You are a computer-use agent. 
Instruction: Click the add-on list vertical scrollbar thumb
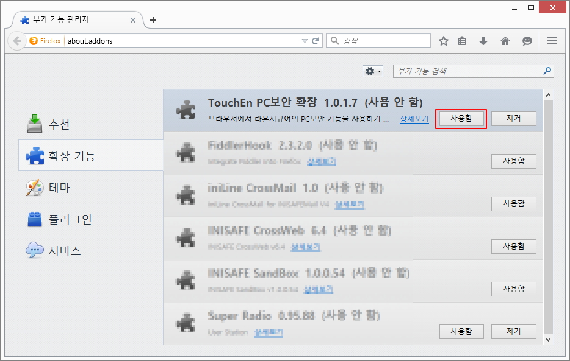point(549,217)
